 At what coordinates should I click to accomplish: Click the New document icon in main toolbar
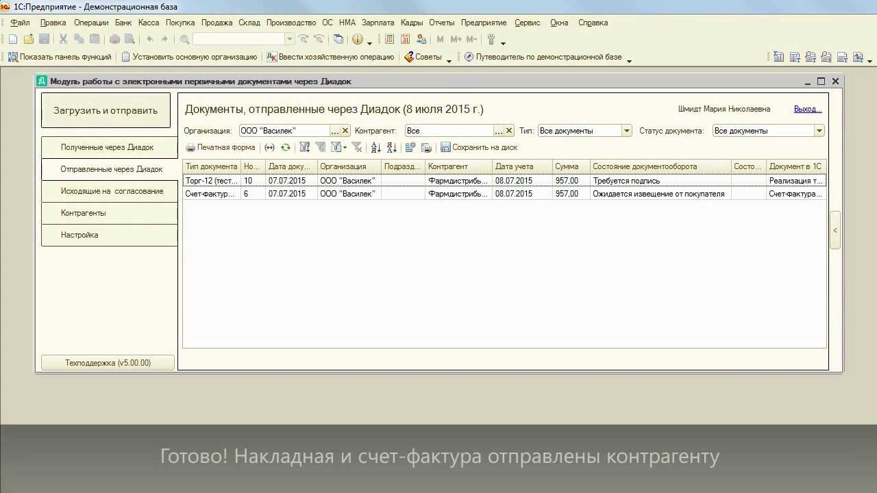(x=13, y=39)
